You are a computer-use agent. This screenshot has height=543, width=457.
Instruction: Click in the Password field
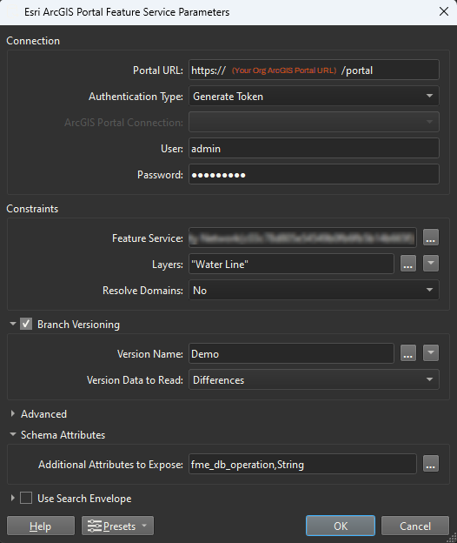pos(314,174)
